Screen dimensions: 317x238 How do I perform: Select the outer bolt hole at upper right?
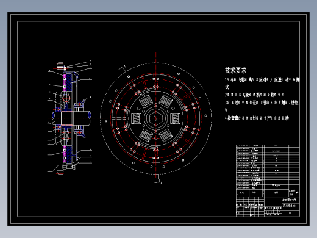179,74
